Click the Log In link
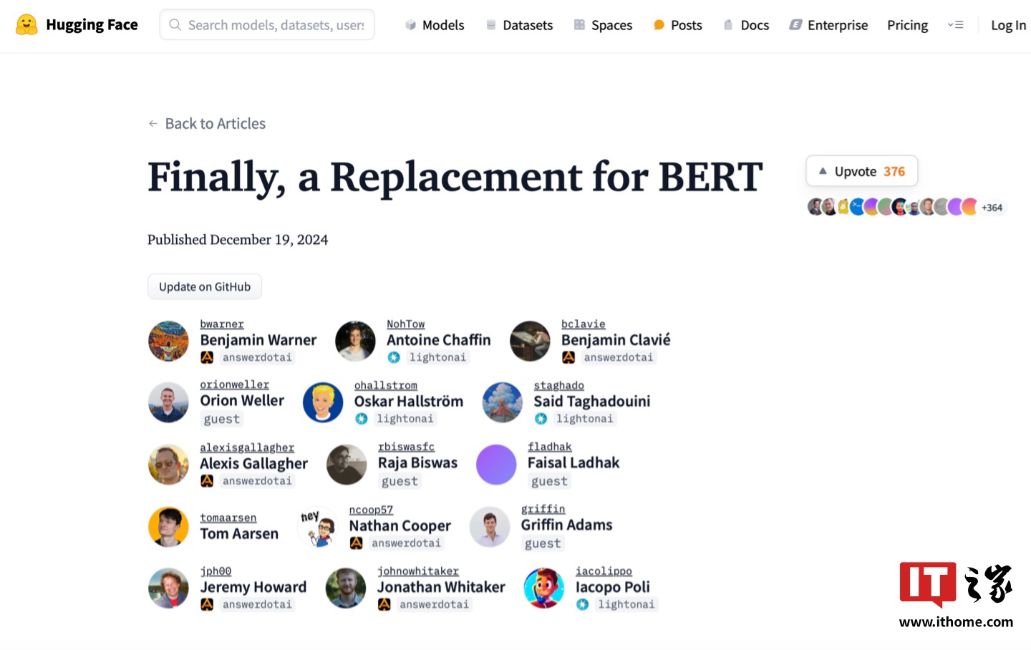The image size is (1031, 650). click(1008, 25)
